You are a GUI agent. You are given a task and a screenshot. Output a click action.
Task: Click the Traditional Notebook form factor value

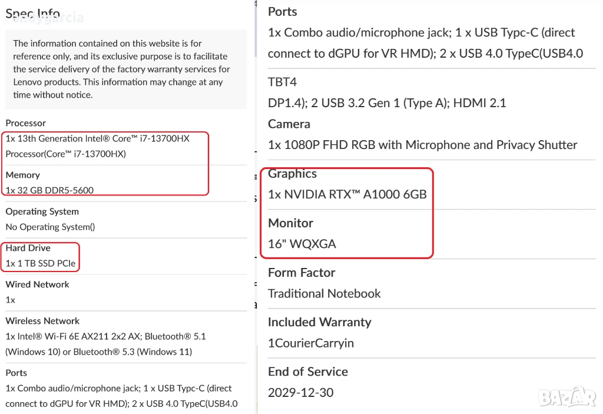[324, 293]
